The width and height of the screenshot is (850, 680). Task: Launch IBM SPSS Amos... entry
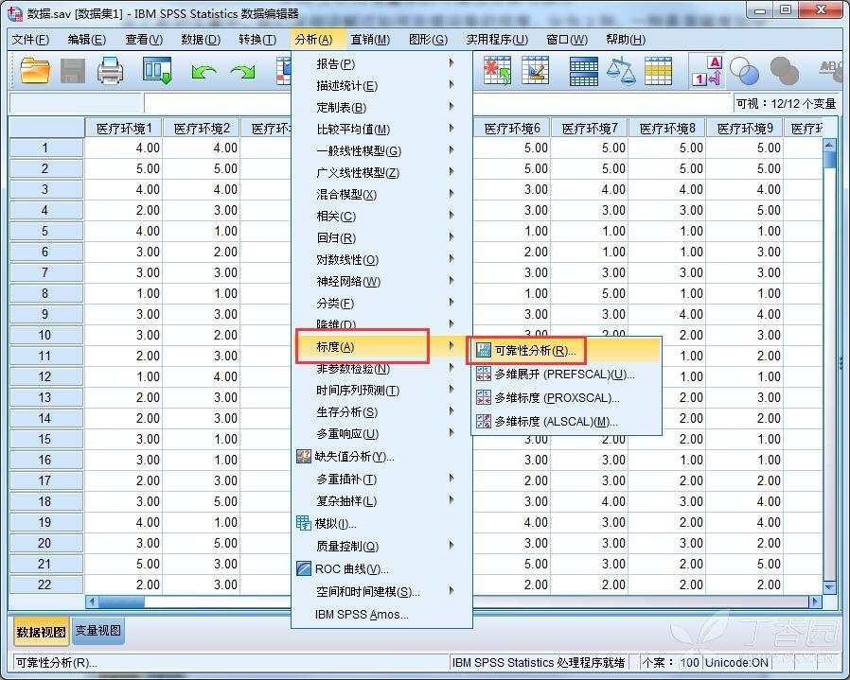(382, 615)
